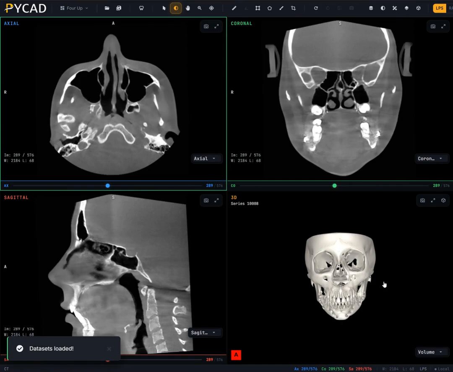Click the CT modality label in status bar
Screen dimensions: 453x372
point(6,369)
